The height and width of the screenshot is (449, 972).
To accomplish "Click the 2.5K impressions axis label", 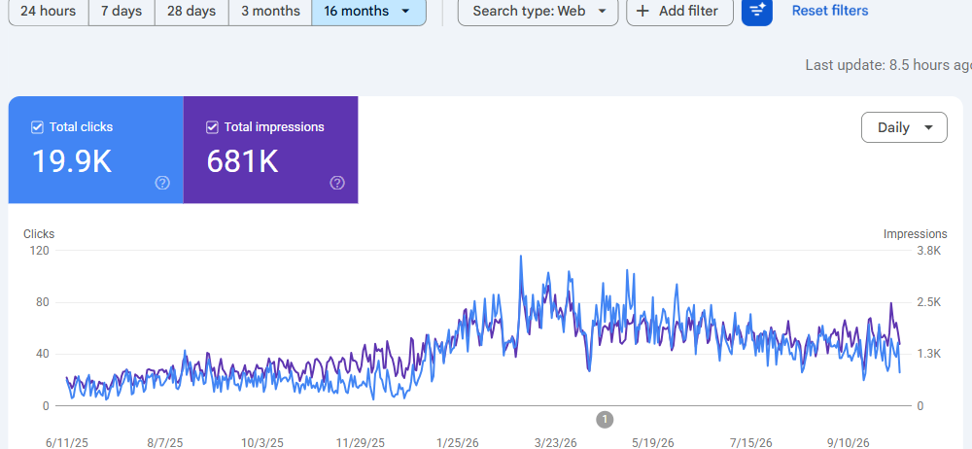I will coord(929,302).
